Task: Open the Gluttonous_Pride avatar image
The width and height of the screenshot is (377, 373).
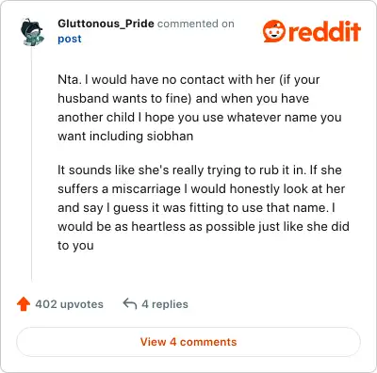Action: [x=32, y=32]
